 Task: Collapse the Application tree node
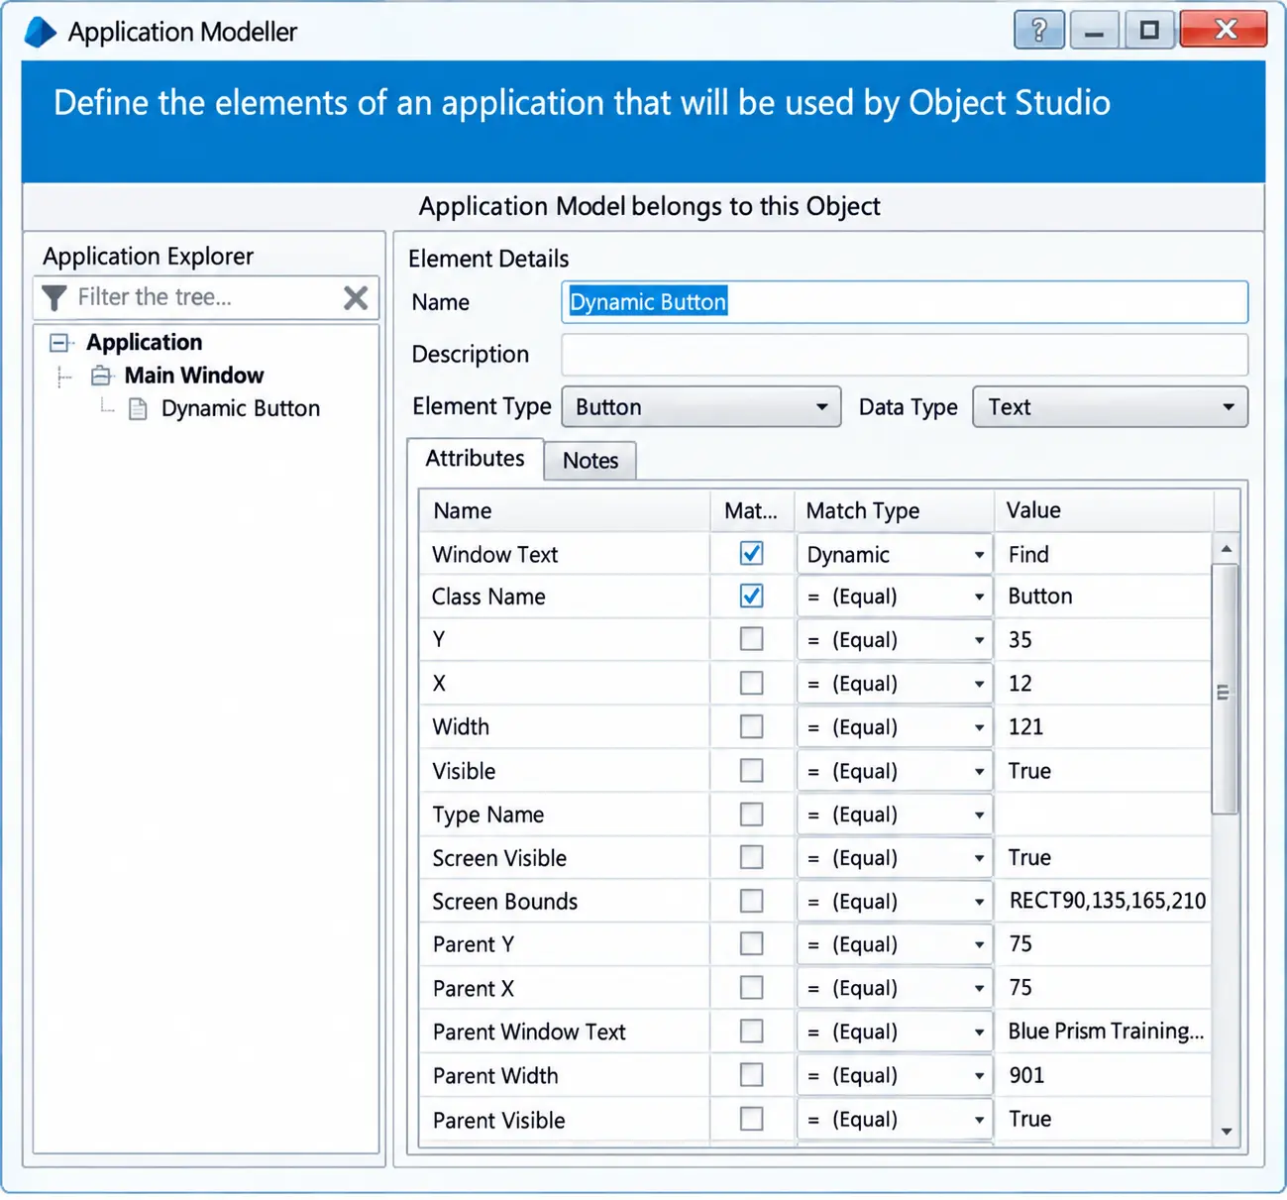pyautogui.click(x=59, y=343)
